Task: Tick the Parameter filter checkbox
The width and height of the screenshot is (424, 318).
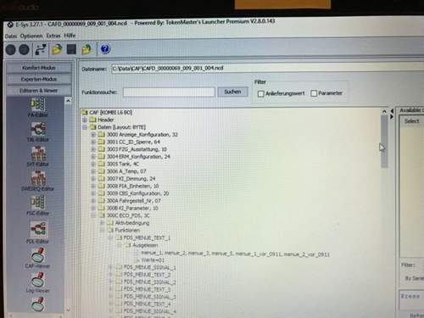Action: [x=314, y=93]
